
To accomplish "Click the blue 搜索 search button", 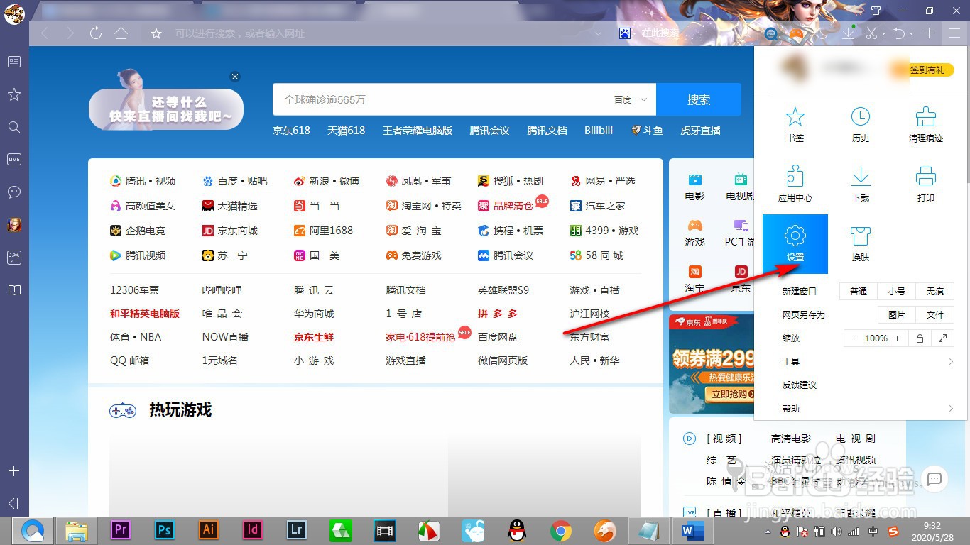I will tap(699, 99).
